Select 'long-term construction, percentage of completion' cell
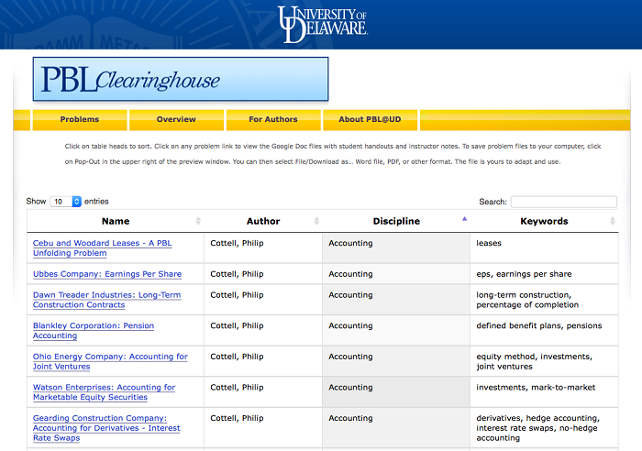Viewport: 642px width, 451px height. (544, 300)
